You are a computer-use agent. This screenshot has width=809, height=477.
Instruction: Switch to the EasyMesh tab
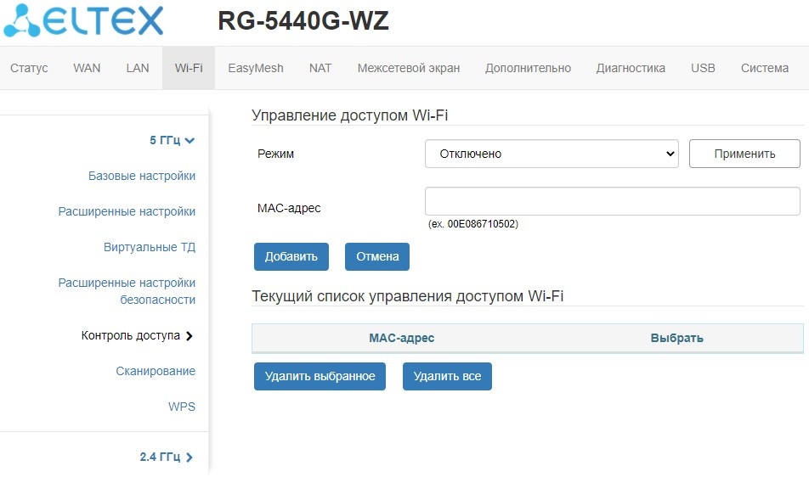coord(256,68)
